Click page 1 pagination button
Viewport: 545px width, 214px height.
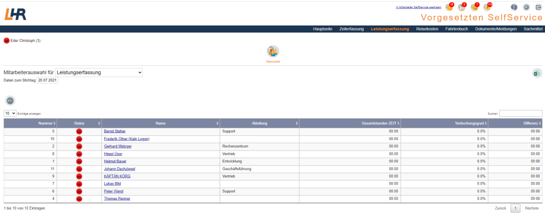[x=516, y=208]
